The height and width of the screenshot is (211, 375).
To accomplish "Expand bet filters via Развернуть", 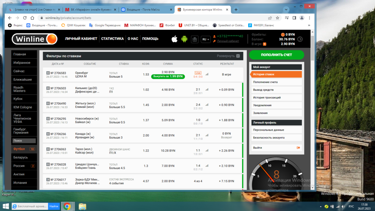I will click(x=228, y=56).
